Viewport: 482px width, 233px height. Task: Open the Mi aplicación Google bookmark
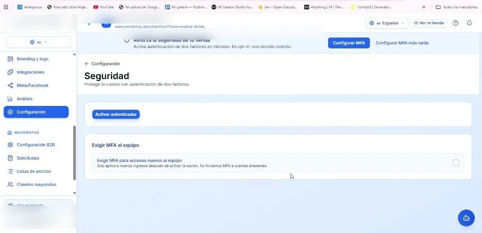point(139,7)
